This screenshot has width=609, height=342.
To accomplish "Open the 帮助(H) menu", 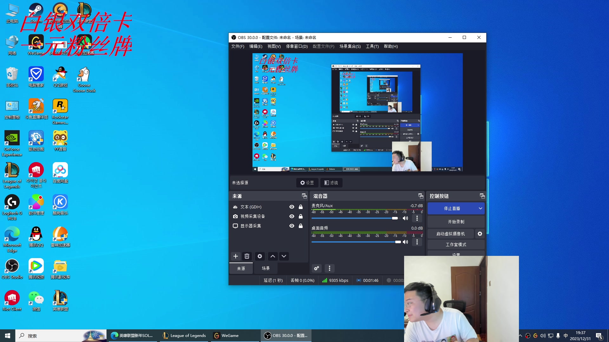I will pyautogui.click(x=391, y=46).
